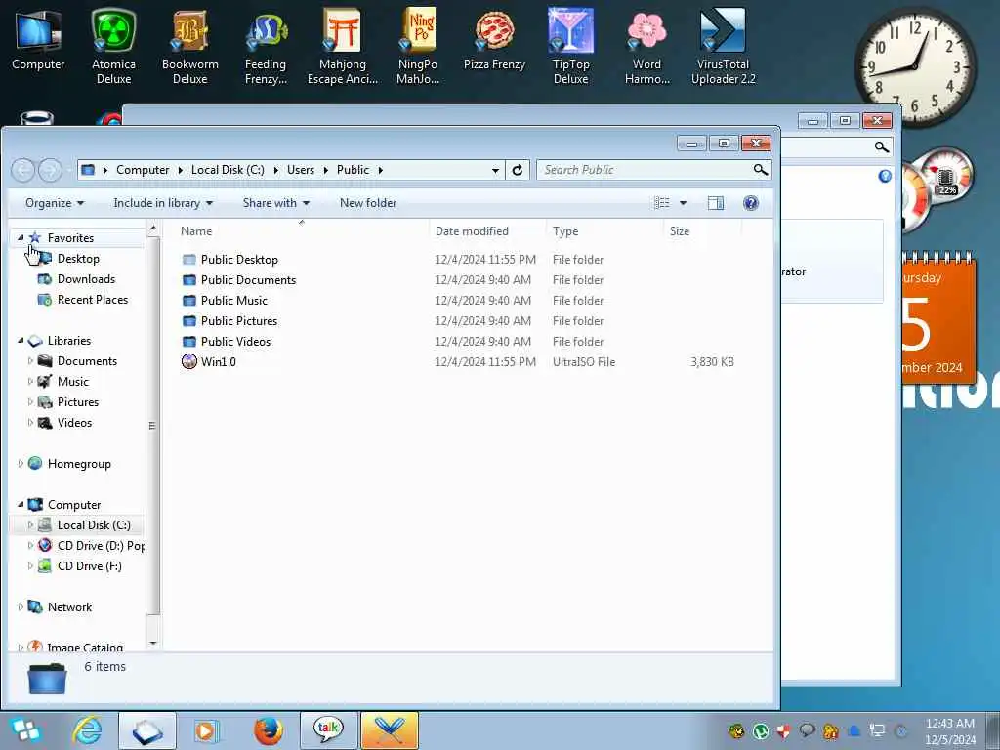
Task: Click Local Disk (C:) breadcrumb segment
Action: point(228,170)
